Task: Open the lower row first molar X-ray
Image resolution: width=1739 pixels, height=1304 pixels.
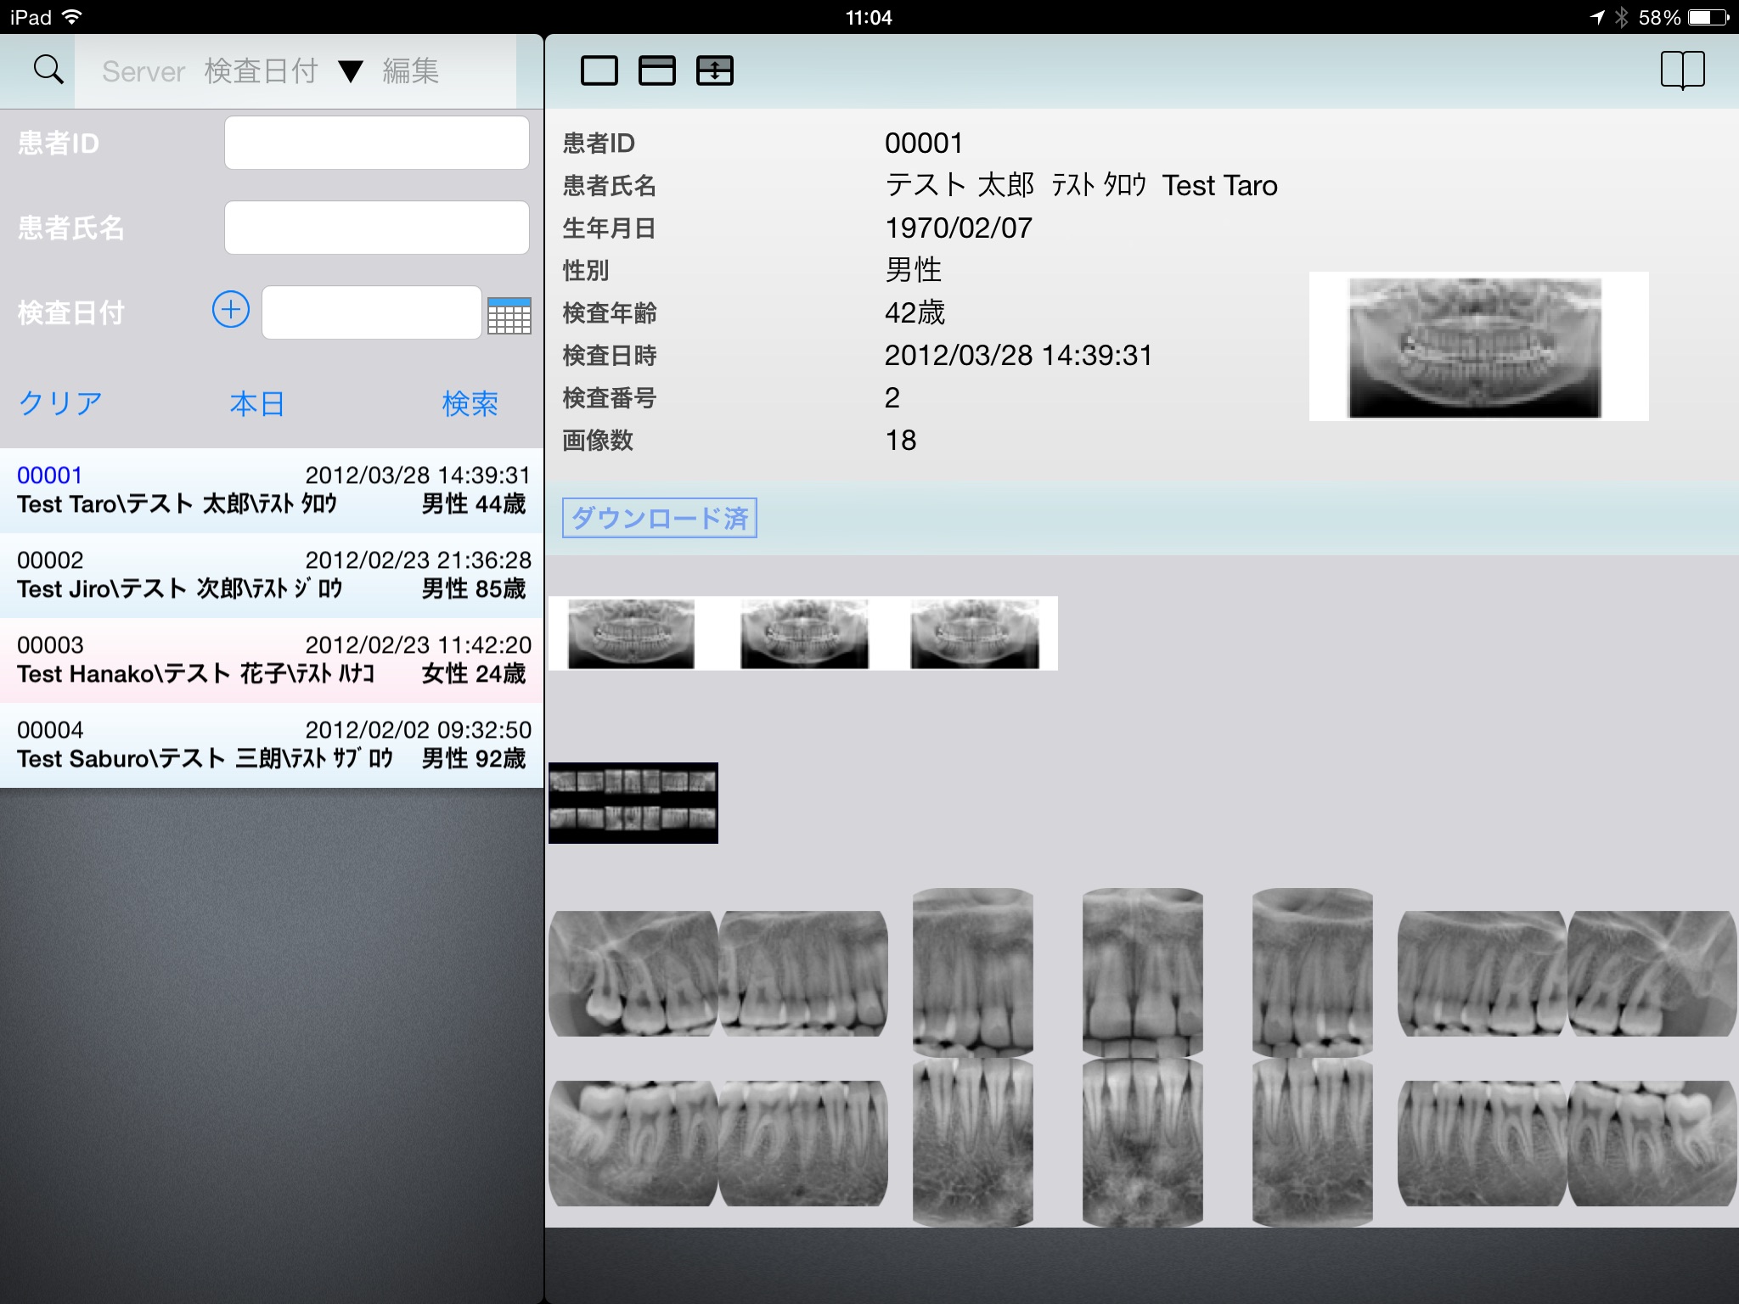Action: [x=633, y=1144]
